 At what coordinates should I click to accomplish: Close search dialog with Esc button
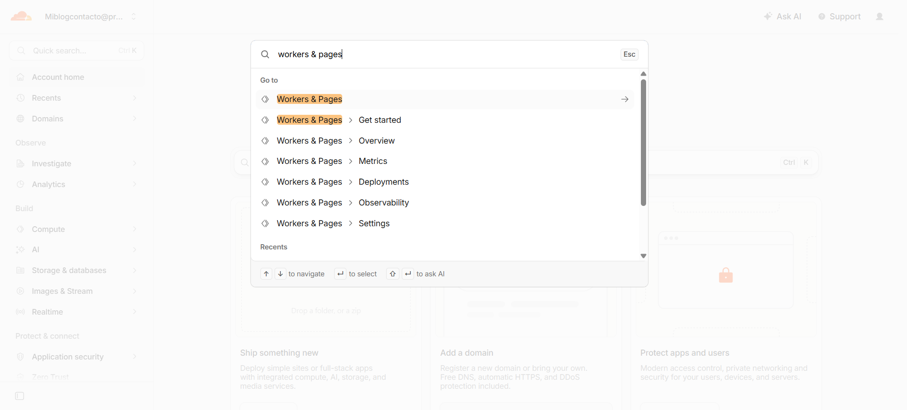point(629,54)
